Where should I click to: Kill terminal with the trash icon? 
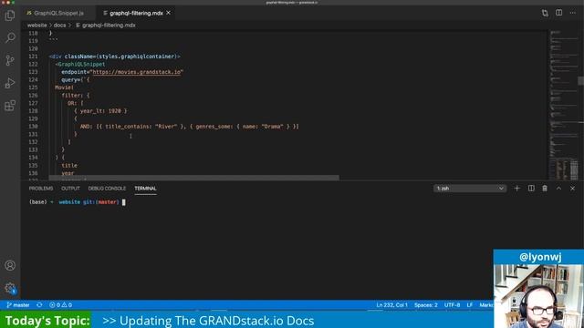tap(545, 189)
